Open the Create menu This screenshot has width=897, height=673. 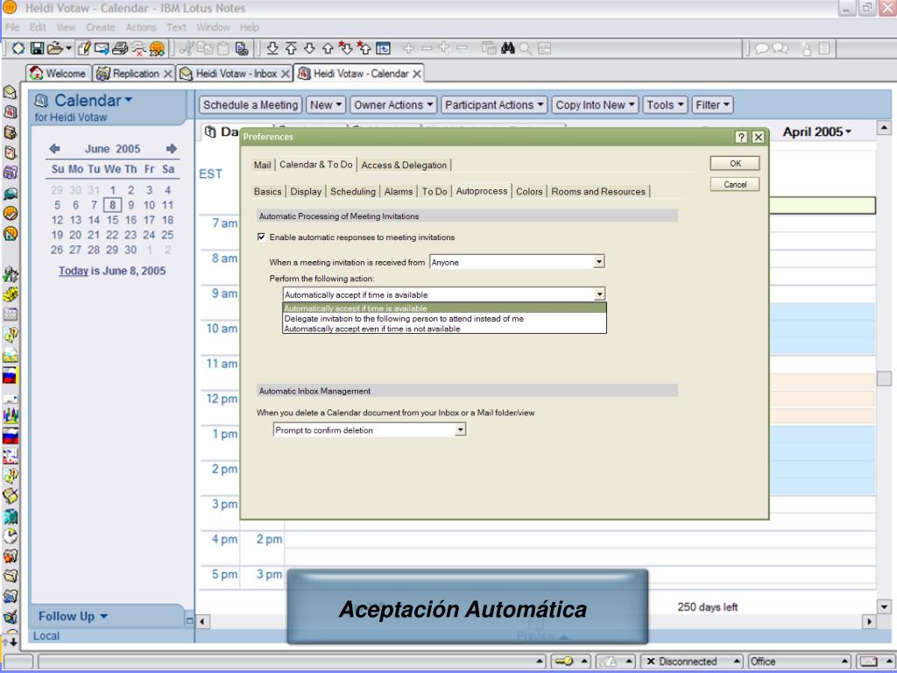click(101, 27)
